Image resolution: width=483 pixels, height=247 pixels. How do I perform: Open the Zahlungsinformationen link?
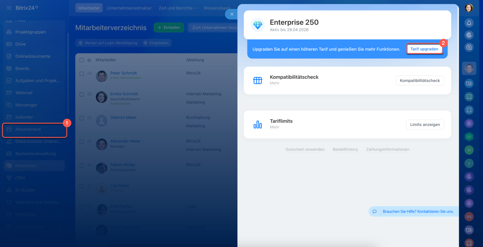point(388,149)
